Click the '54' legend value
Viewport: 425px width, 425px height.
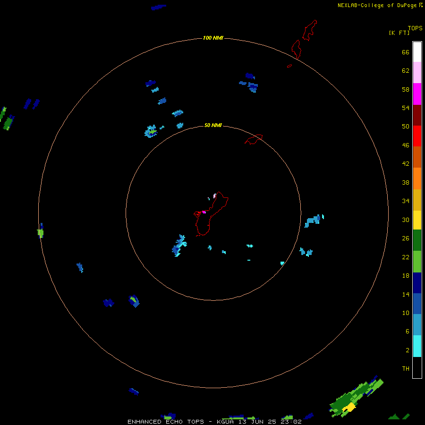click(x=406, y=108)
